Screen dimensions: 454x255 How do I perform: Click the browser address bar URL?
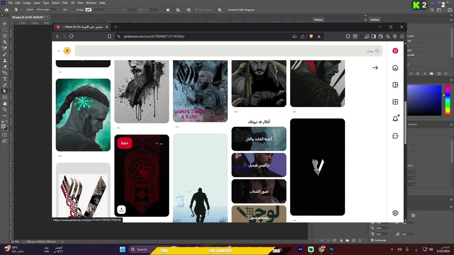154,36
